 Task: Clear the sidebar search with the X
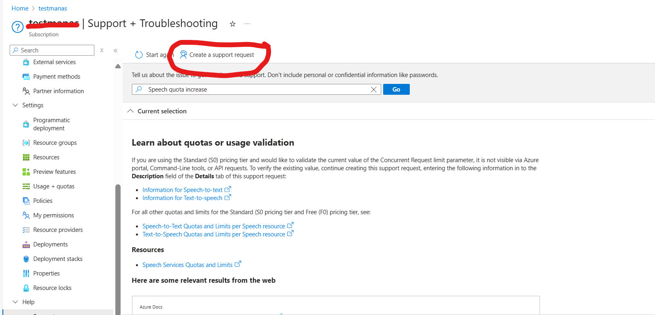102,50
